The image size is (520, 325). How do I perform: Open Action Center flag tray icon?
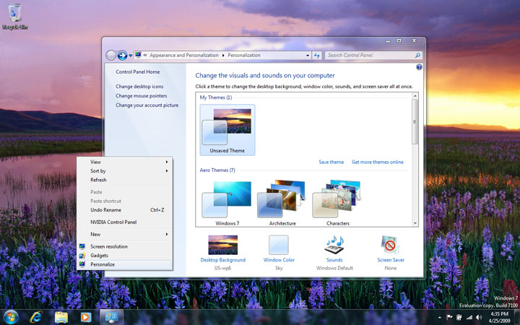(x=449, y=317)
